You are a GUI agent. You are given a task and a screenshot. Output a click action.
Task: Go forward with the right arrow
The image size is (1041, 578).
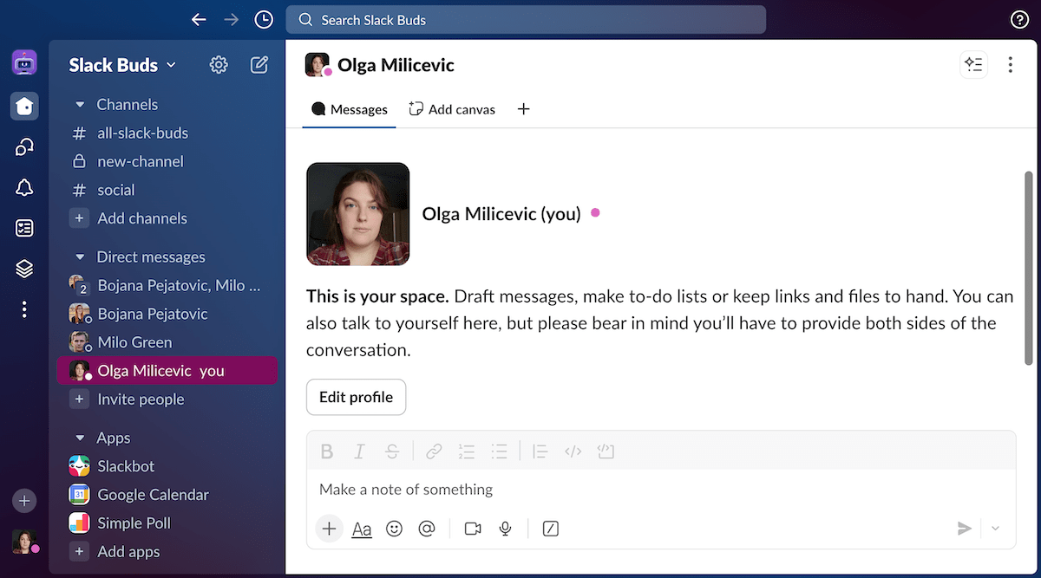pyautogui.click(x=231, y=19)
